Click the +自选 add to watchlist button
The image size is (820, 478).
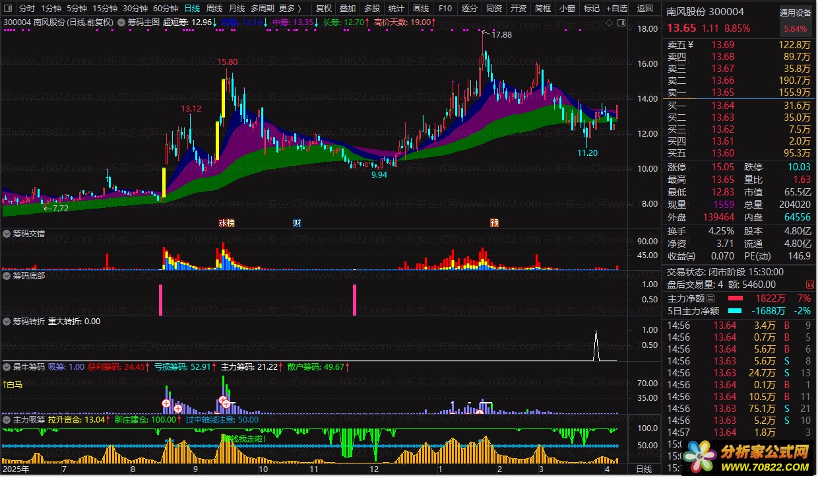coord(615,9)
